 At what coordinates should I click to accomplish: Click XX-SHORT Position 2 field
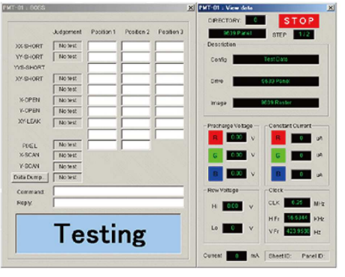point(136,46)
